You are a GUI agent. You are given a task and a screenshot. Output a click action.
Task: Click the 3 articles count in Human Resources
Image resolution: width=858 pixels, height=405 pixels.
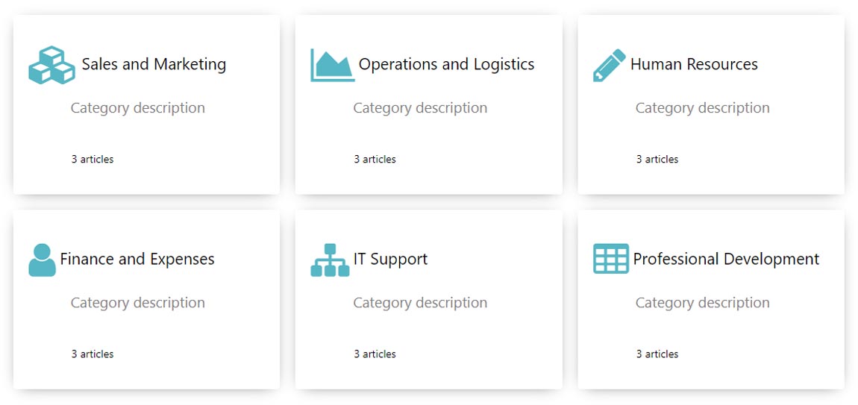(x=657, y=159)
